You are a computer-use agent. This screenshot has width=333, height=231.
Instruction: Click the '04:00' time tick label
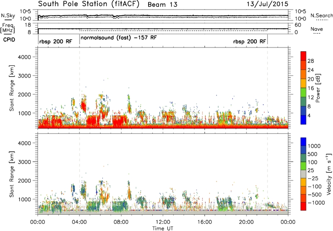pyautogui.click(x=79, y=222)
